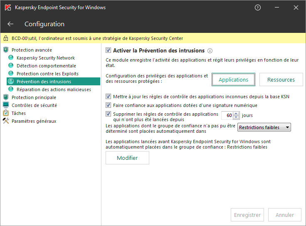Decrease the days value with down arrow
This screenshot has height=226, width=306.
[x=236, y=118]
